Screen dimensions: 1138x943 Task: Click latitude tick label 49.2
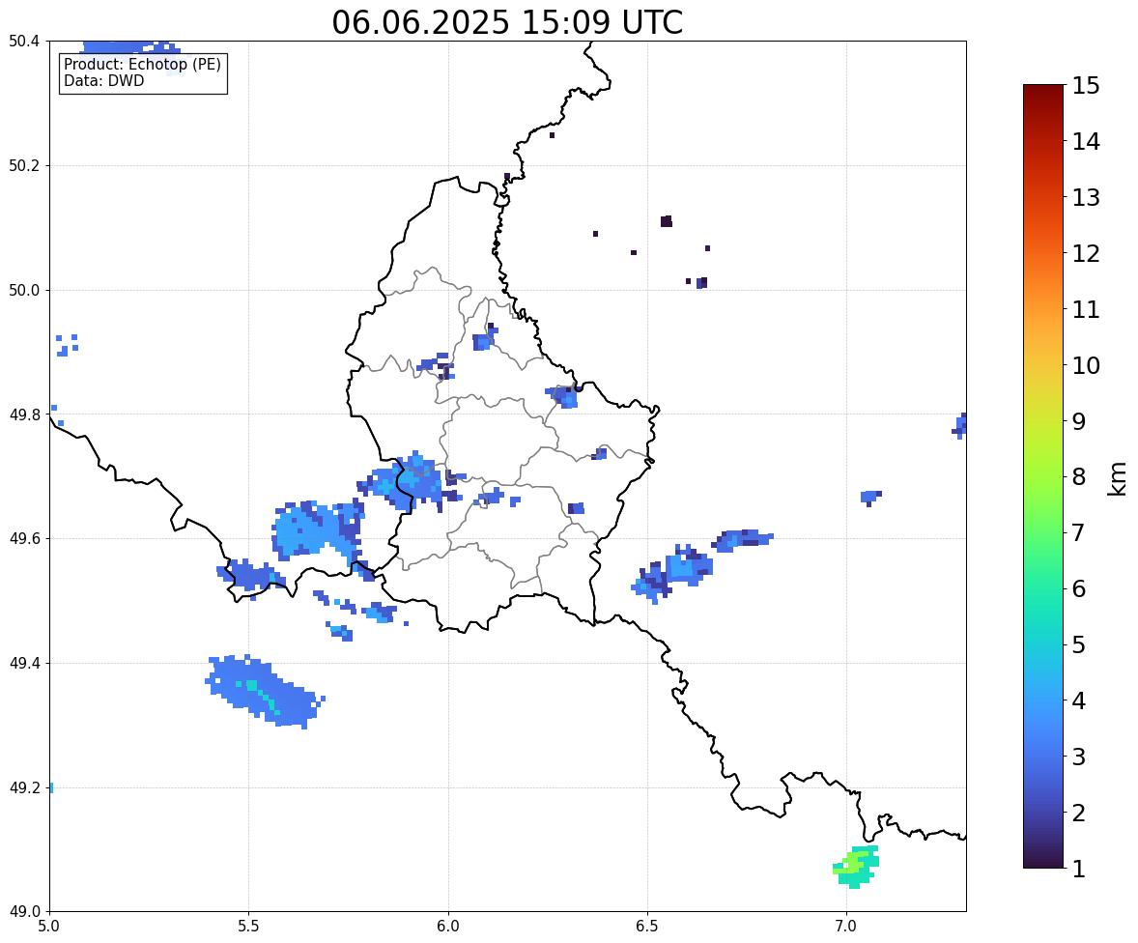(23, 787)
